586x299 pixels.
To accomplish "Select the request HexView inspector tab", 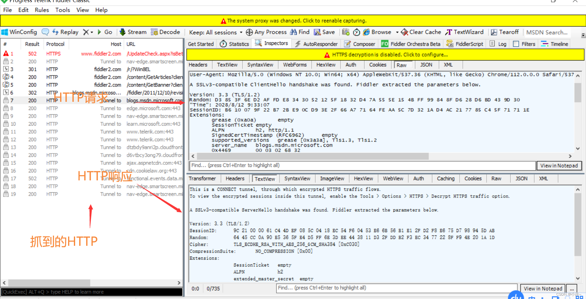I will [x=326, y=65].
